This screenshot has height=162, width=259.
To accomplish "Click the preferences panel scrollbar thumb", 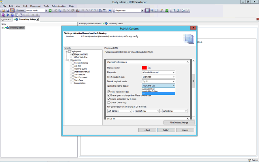I will tap(193, 81).
